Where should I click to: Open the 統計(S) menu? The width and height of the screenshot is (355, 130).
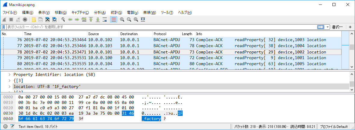coord(116,12)
